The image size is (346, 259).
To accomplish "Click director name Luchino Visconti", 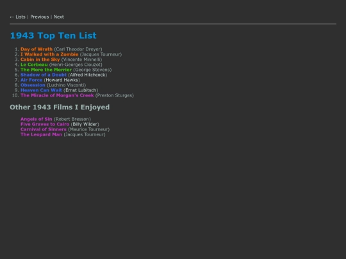I will click(67, 85).
